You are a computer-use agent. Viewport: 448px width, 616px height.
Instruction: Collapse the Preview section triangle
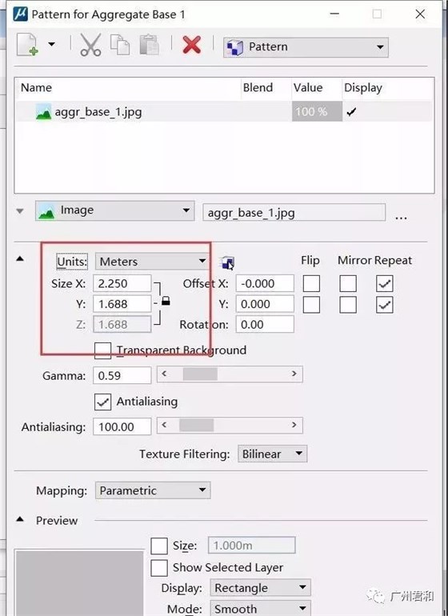(20, 520)
